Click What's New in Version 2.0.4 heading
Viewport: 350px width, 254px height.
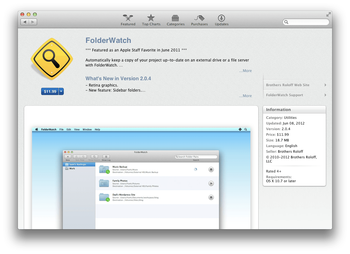coord(118,78)
